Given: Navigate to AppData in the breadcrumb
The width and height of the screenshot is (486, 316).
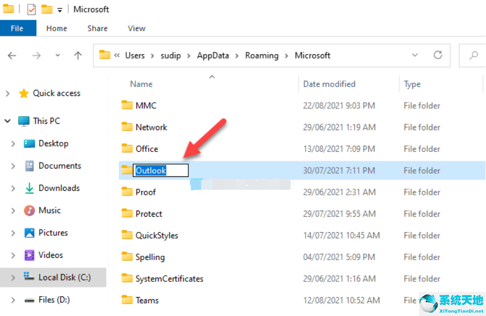Looking at the screenshot, I should click(213, 55).
